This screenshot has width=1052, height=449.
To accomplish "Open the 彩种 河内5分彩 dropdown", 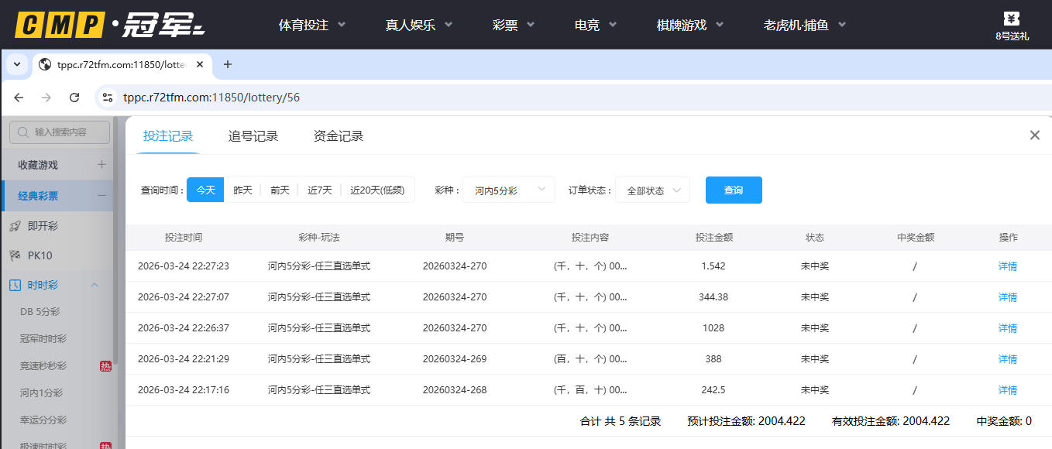I will point(508,190).
